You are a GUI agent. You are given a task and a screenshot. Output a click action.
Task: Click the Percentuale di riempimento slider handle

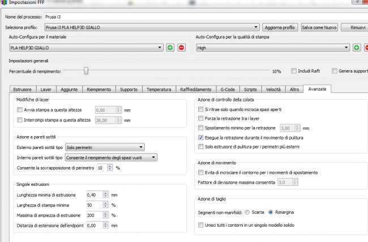(x=86, y=71)
